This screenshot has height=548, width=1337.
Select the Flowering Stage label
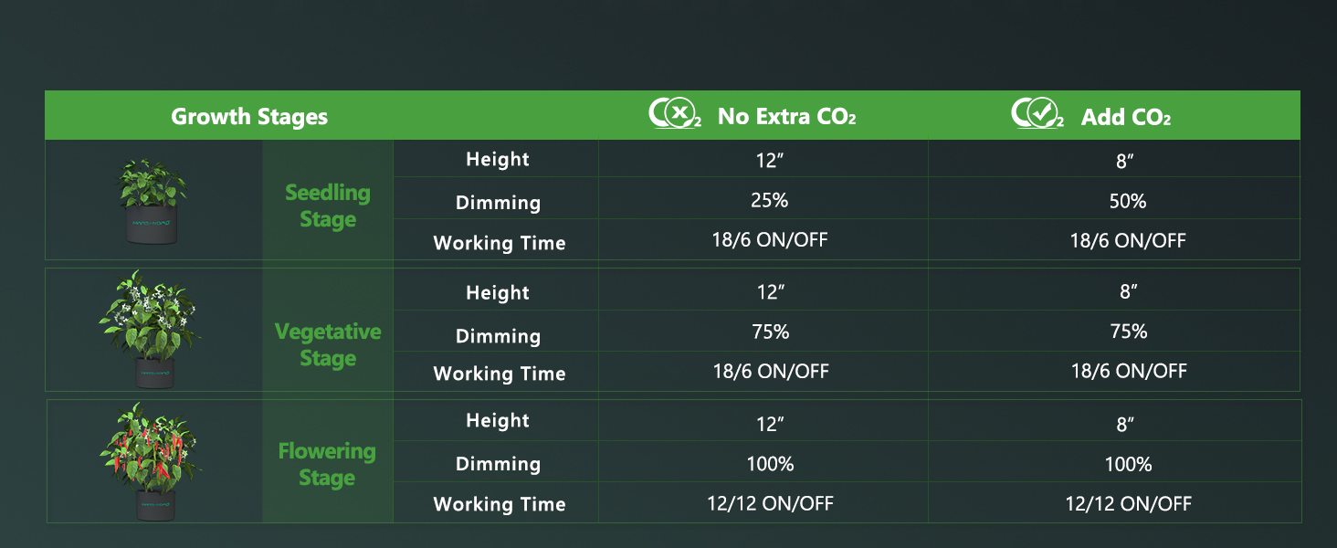point(327,464)
